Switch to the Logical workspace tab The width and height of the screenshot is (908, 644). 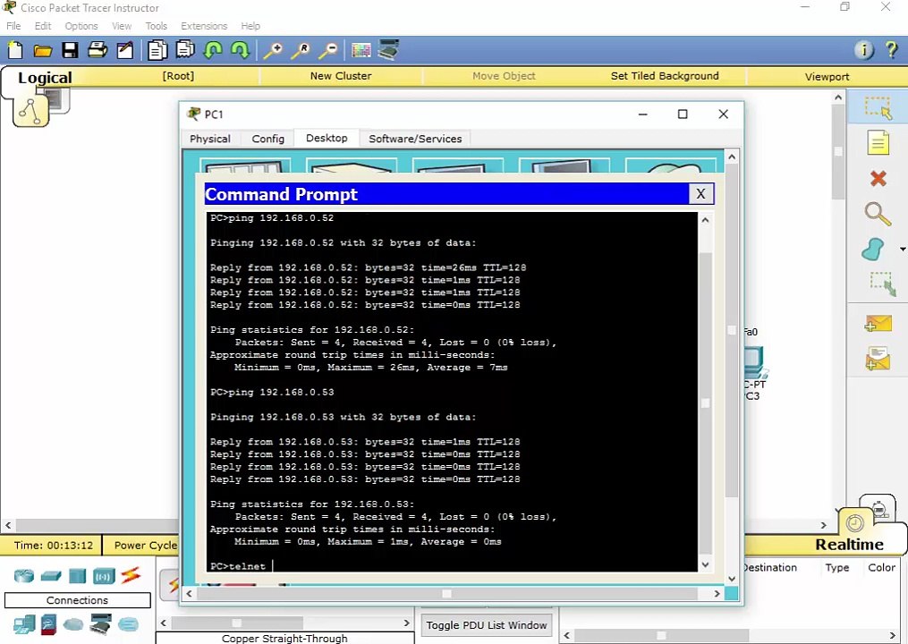pos(45,78)
